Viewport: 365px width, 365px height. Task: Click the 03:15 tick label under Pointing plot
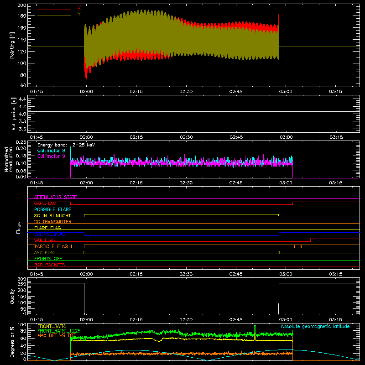click(x=335, y=92)
